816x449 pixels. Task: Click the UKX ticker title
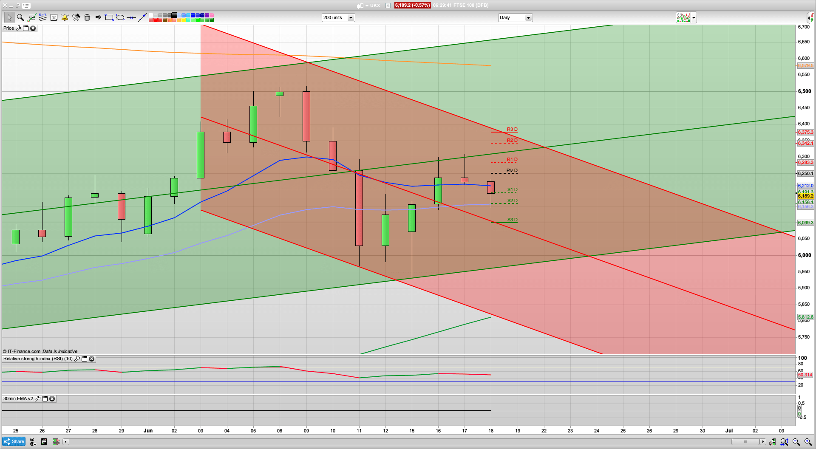tap(375, 6)
